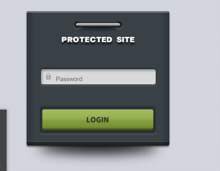This screenshot has height=171, width=220.
Task: Click the soft shadow beneath the login card
Action: (98, 152)
